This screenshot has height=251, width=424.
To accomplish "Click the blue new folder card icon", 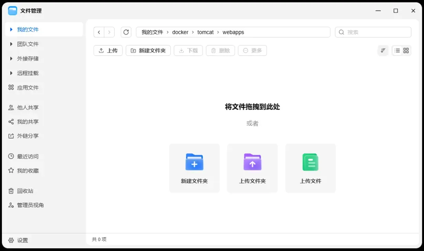I will click(x=194, y=162).
